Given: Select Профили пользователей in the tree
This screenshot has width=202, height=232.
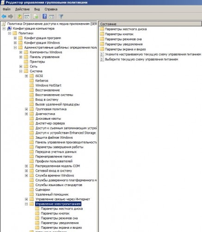Looking at the screenshot, I should tap(54, 161).
